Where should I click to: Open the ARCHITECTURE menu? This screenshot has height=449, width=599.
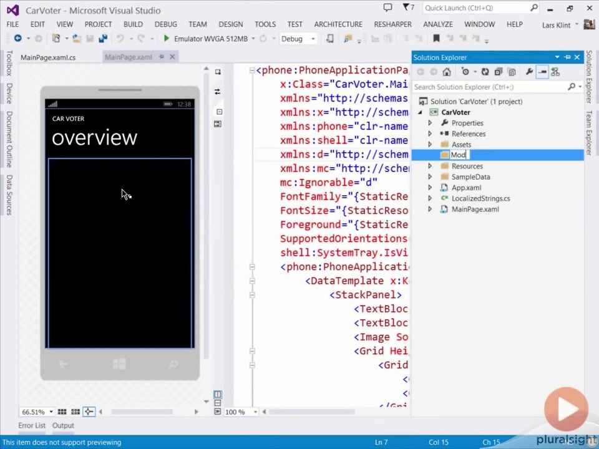[338, 24]
